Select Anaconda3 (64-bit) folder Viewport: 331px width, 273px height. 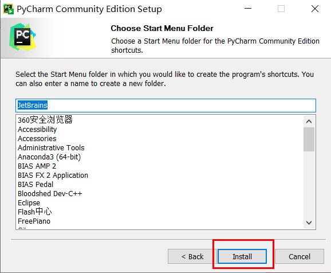(49, 157)
